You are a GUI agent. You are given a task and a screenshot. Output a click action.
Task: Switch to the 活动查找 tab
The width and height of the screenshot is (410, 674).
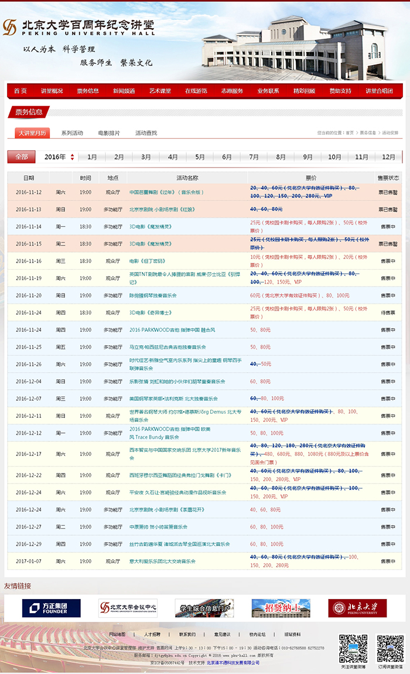point(146,133)
